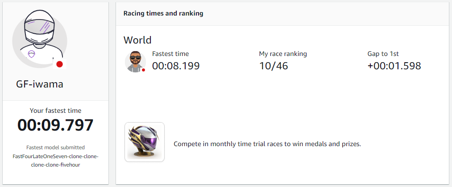Screen dimensions: 452x187
Task: Click the World heading
Action: [137, 40]
